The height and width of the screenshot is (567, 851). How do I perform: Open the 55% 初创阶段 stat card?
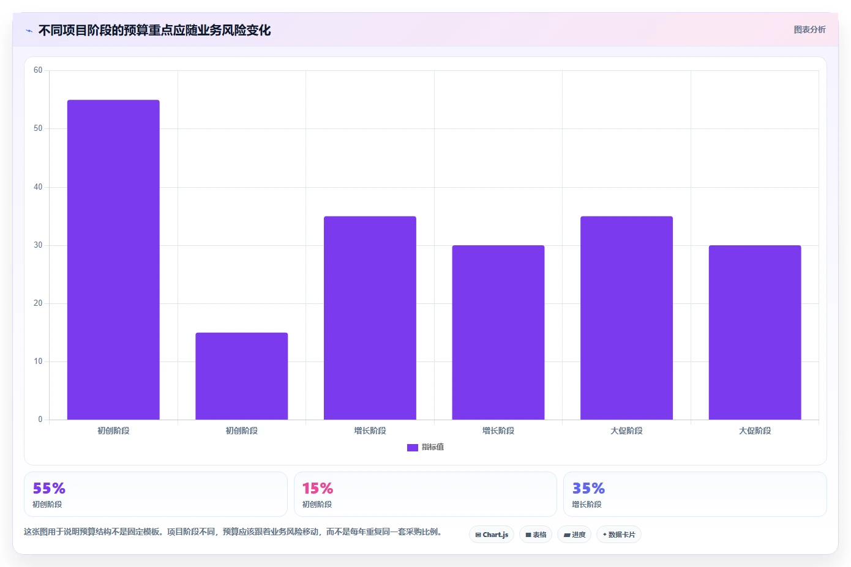[x=156, y=494]
